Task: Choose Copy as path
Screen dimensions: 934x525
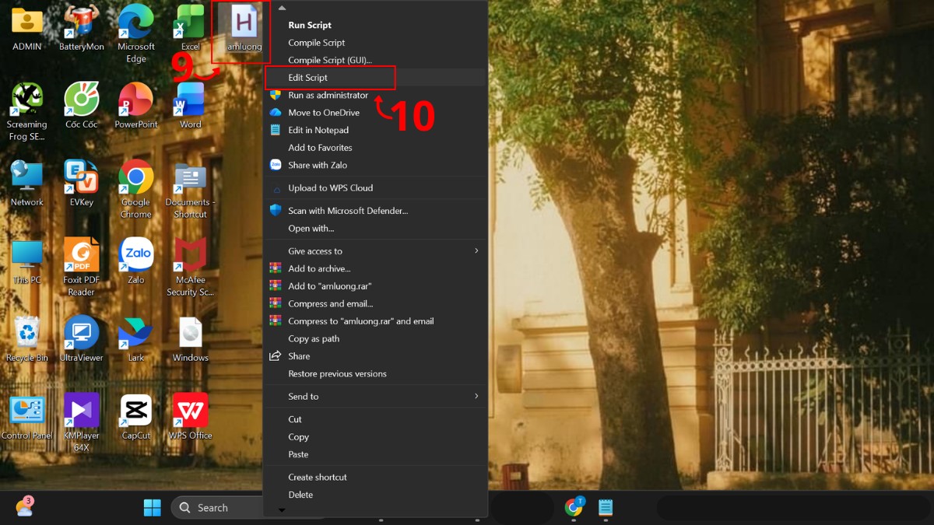Action: (375, 339)
